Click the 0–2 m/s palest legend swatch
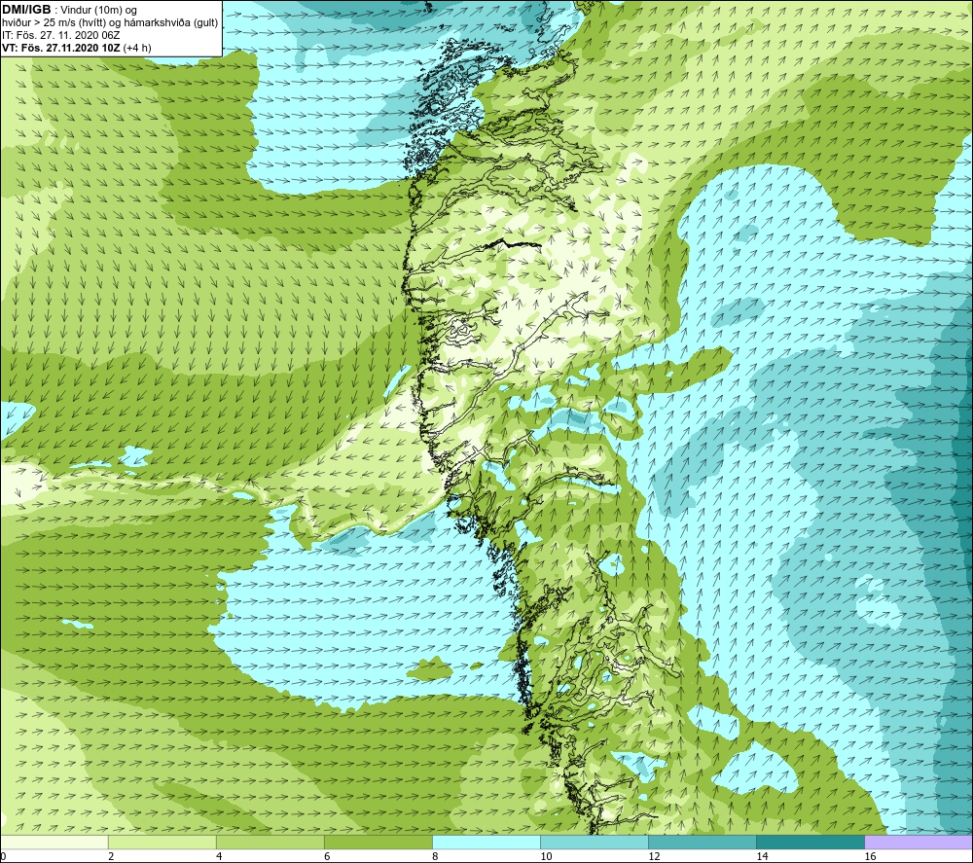This screenshot has width=973, height=863. 54,842
